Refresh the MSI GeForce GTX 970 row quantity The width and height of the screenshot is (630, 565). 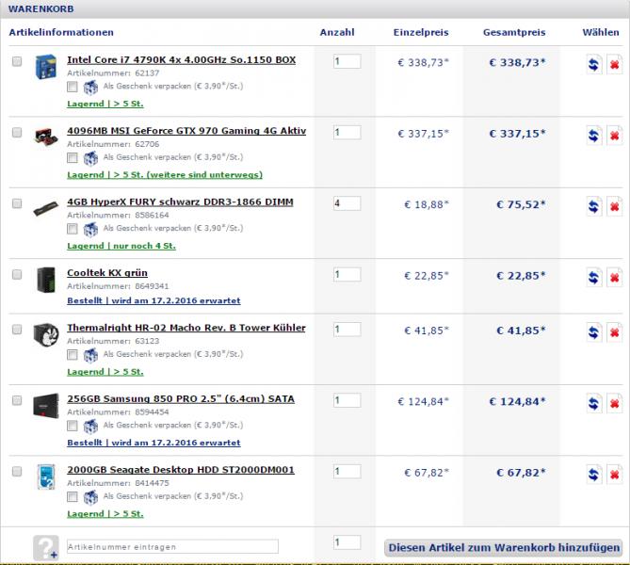pos(593,136)
